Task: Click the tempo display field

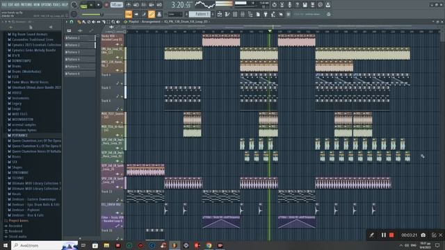Action: 116,5
